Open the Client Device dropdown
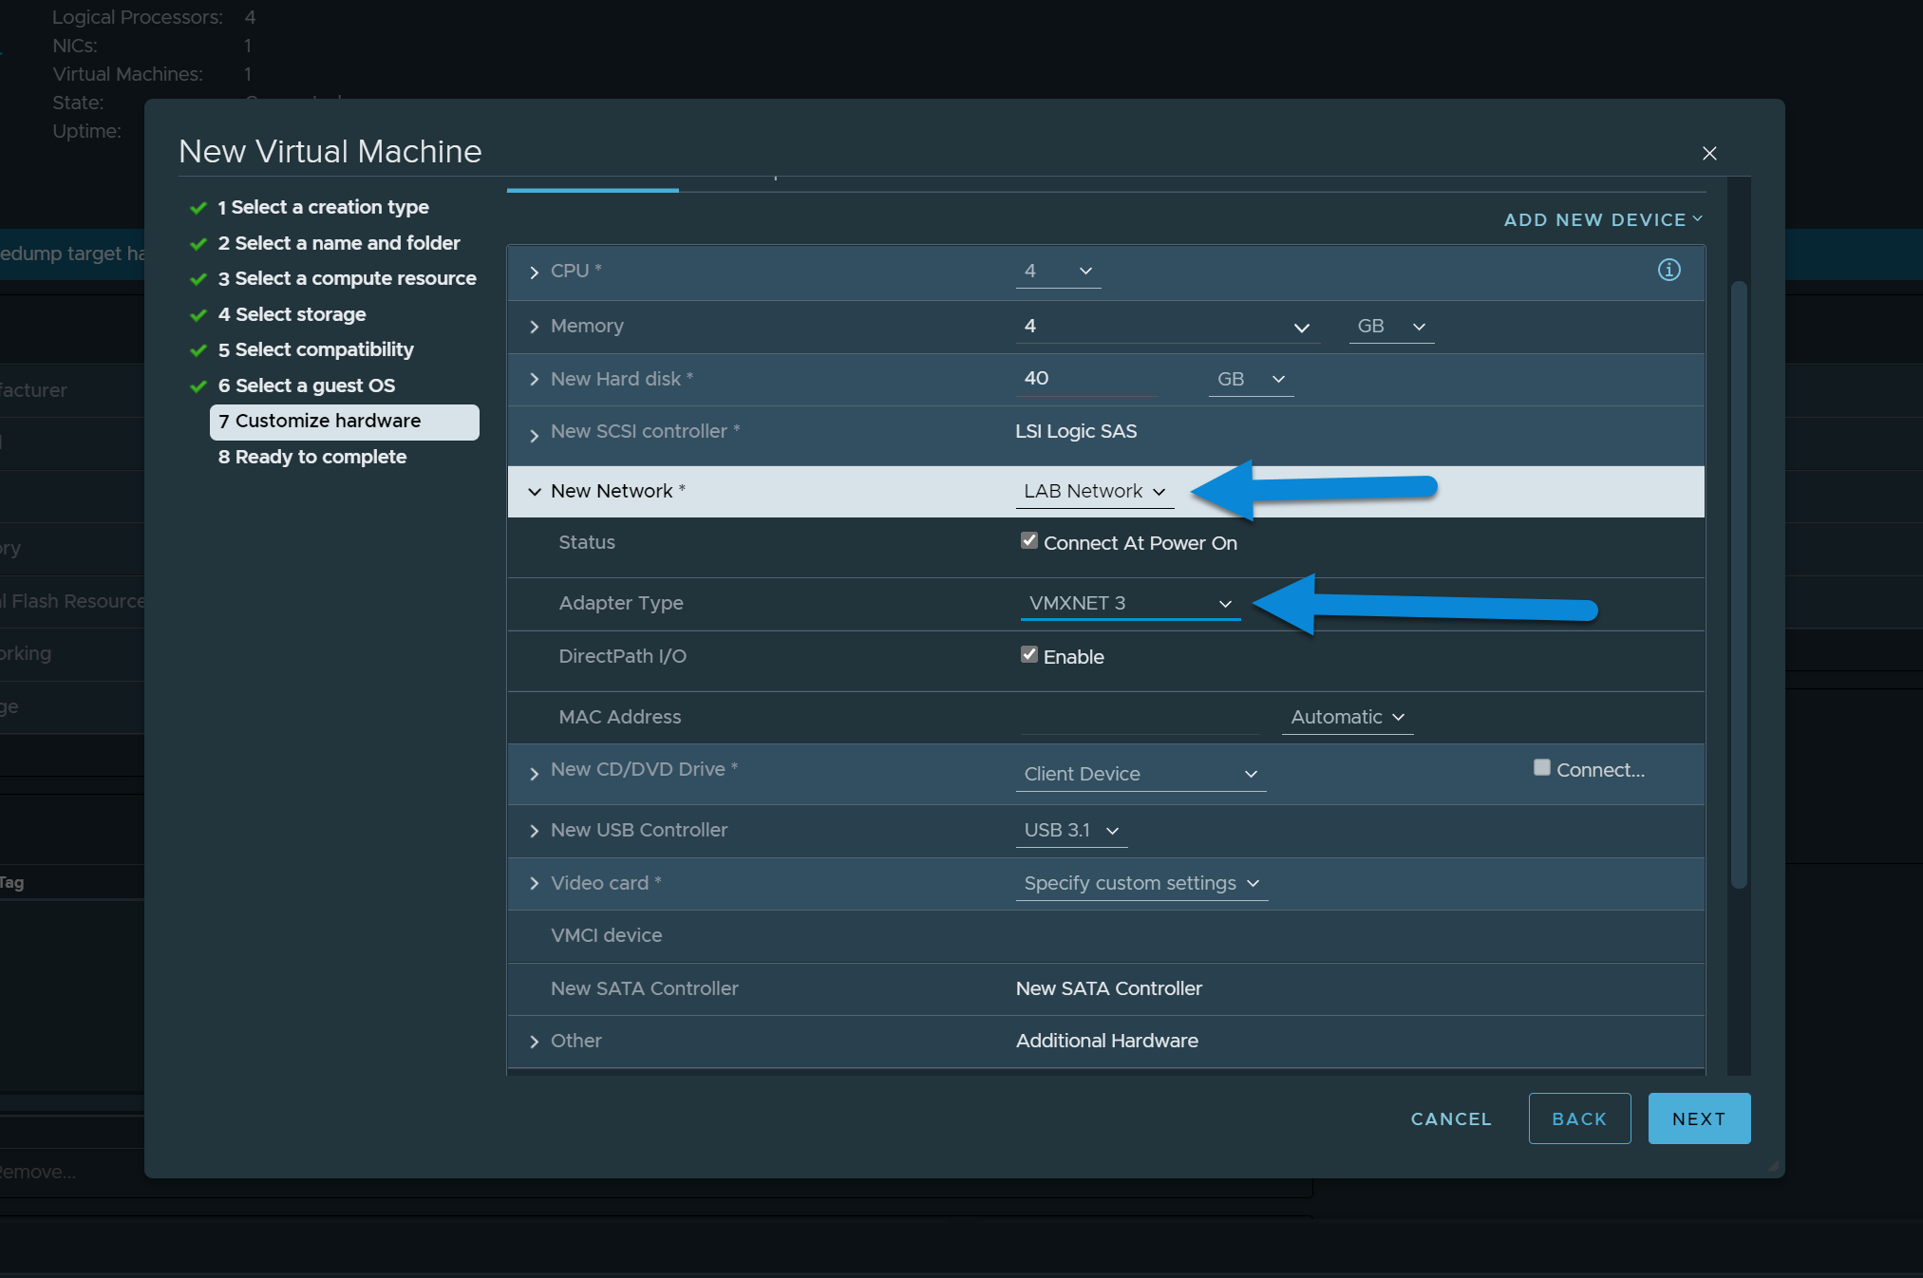Viewport: 1923px width, 1278px height. click(1141, 775)
